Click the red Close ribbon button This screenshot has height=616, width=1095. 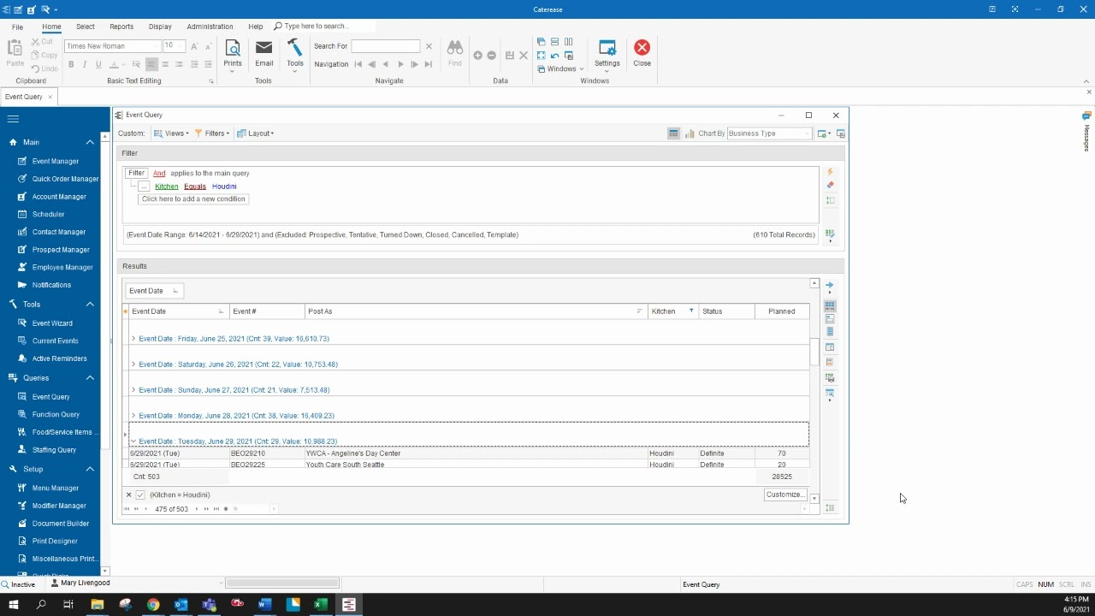[642, 53]
